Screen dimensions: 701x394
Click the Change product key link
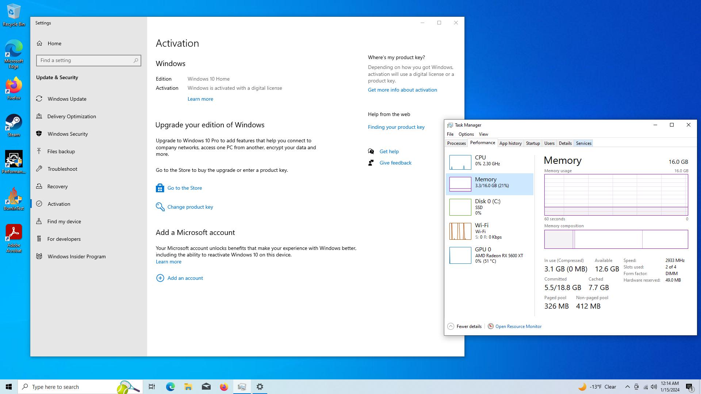pos(190,207)
